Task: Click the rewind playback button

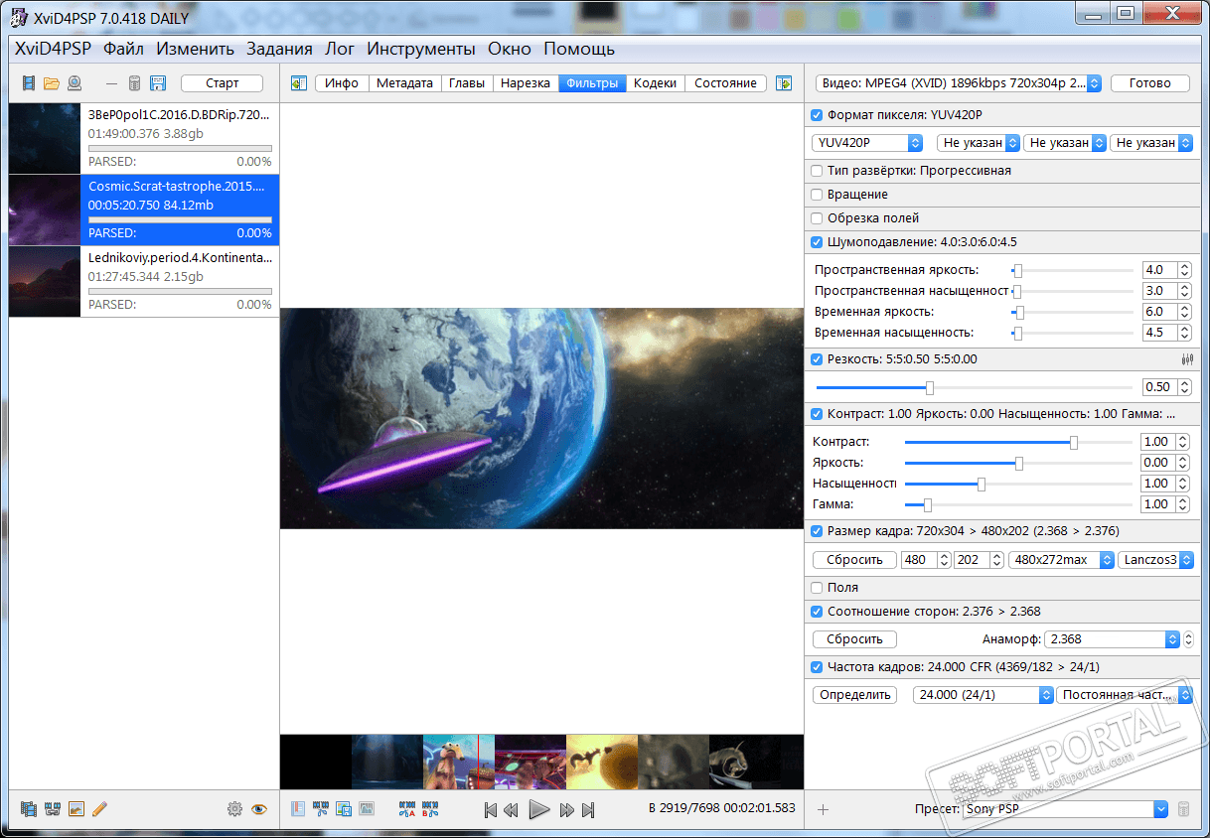Action: click(x=511, y=810)
